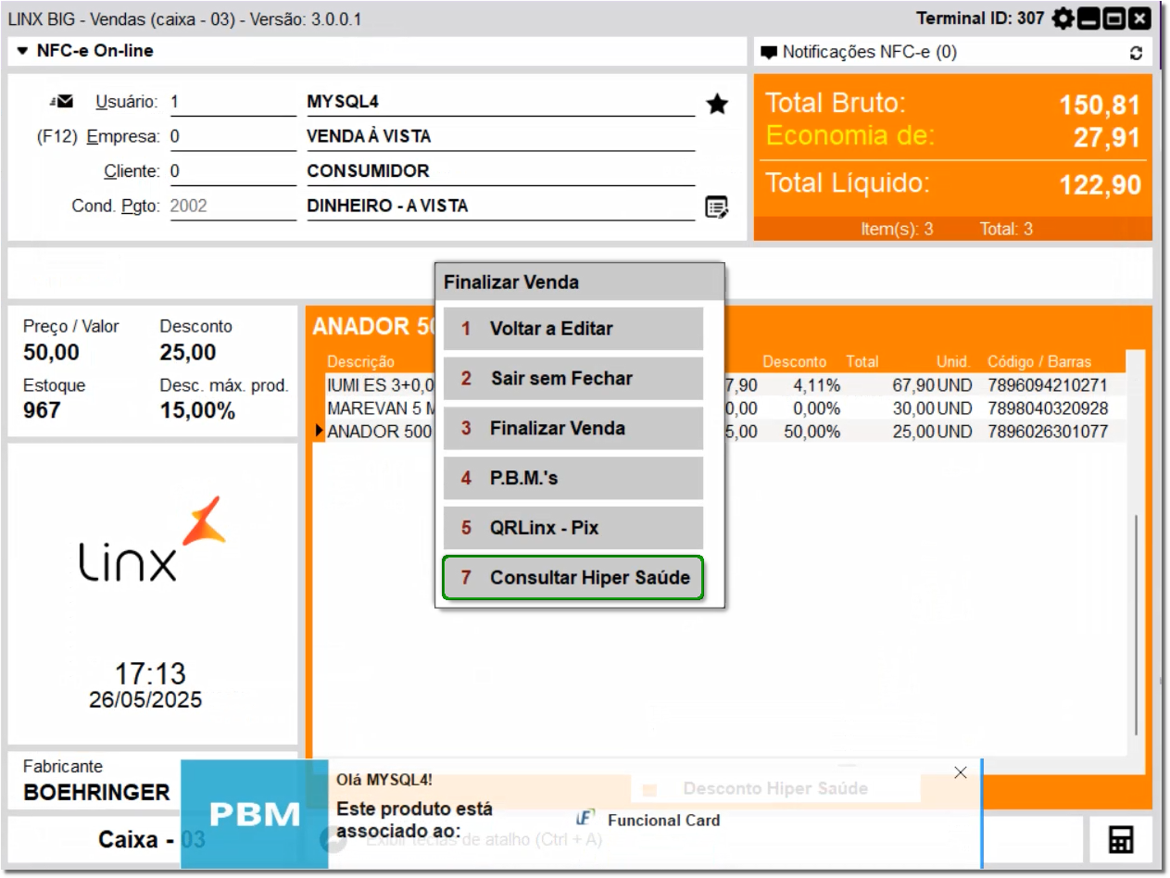The width and height of the screenshot is (1170, 878).
Task: Select Voltar a Editar option
Action: 573,329
